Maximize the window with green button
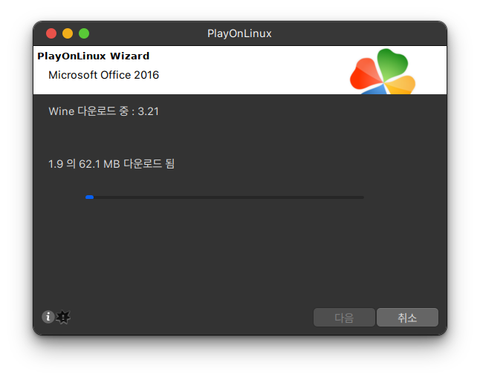 (84, 33)
